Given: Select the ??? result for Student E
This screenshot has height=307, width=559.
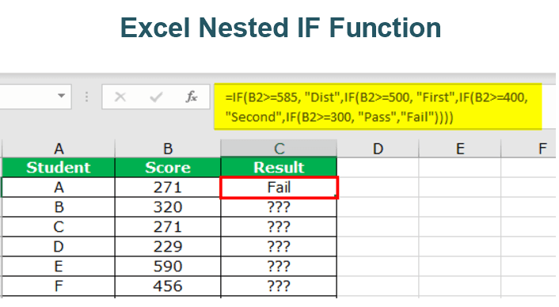Looking at the screenshot, I should click(279, 267).
